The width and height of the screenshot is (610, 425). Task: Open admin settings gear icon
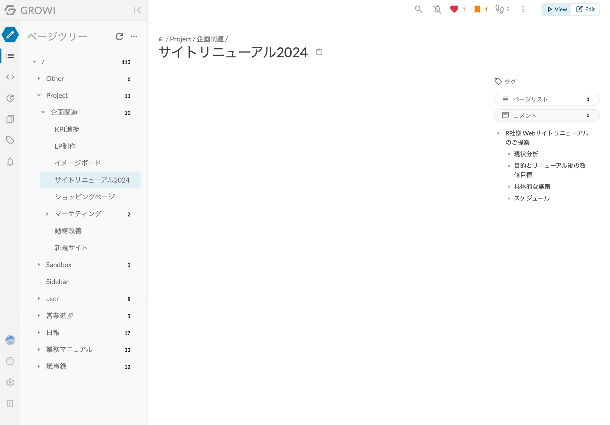point(10,382)
